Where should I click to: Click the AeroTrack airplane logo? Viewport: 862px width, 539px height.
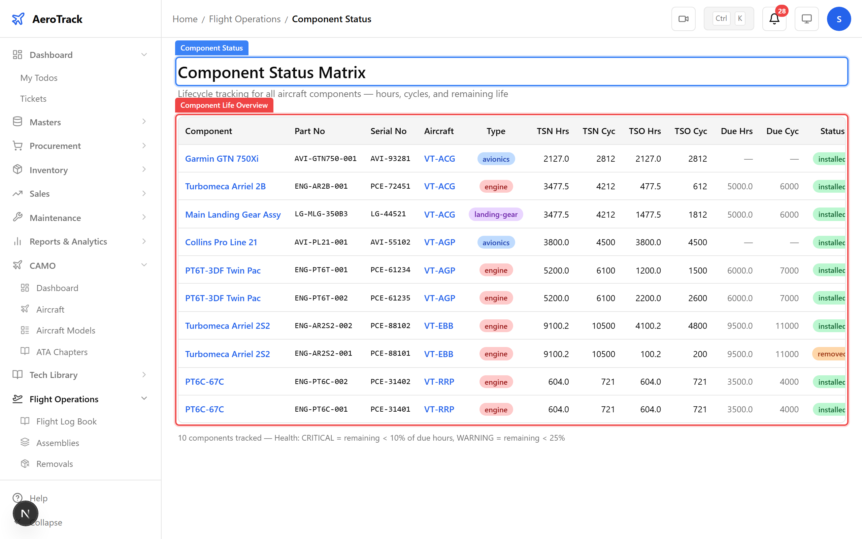pos(18,19)
